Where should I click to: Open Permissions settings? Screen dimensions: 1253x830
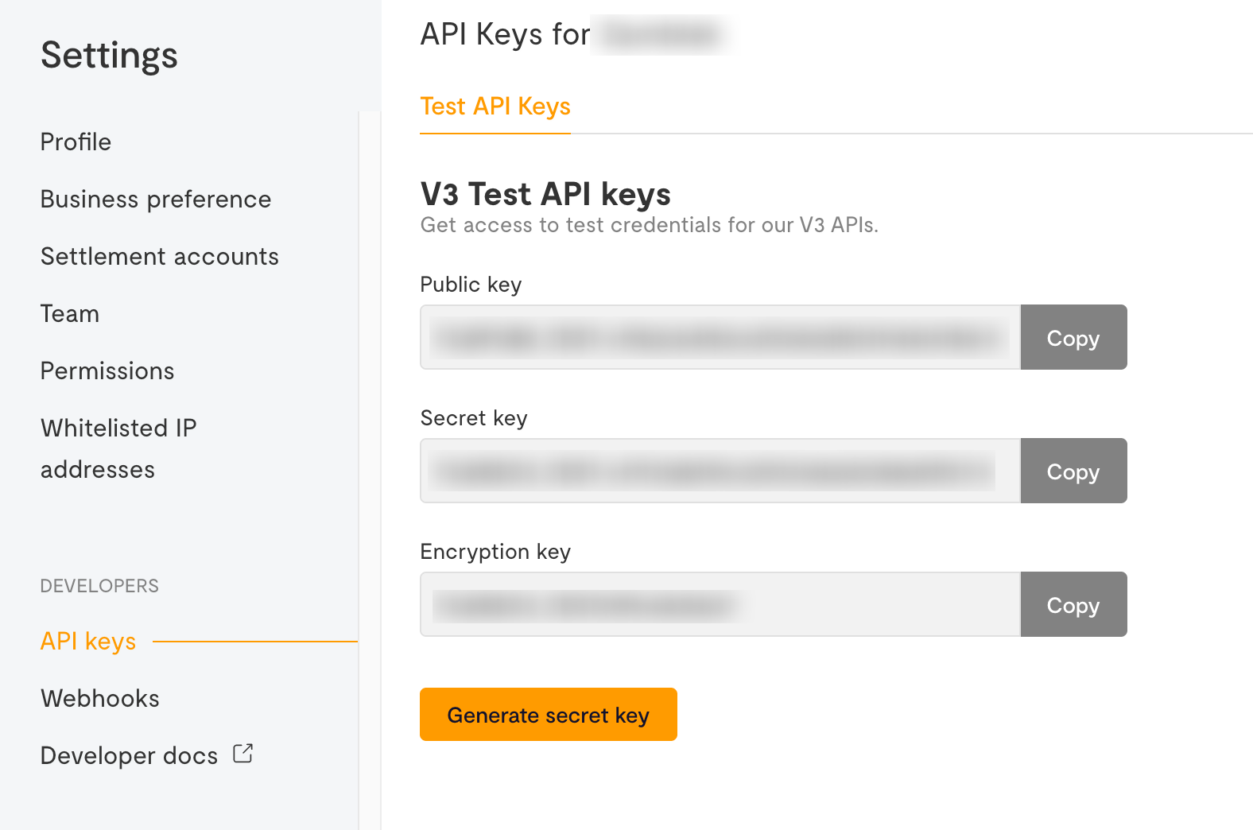point(107,371)
